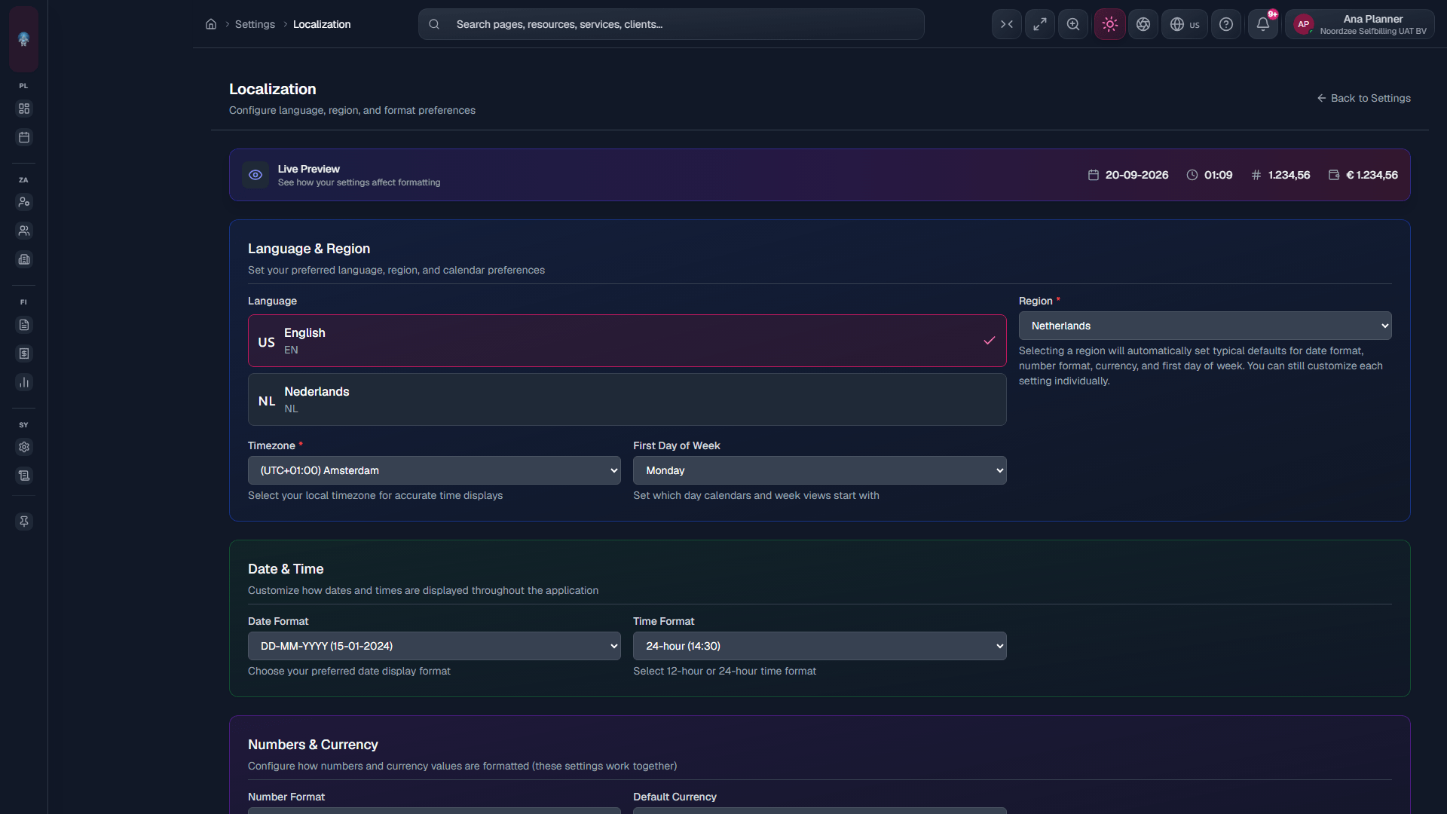Click the pin icon at the sidebar bottom
This screenshot has height=814, width=1447.
coord(24,522)
